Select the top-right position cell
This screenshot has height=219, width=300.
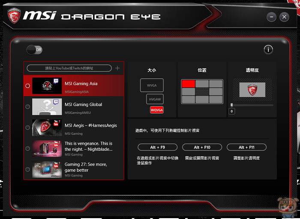pos(216,84)
